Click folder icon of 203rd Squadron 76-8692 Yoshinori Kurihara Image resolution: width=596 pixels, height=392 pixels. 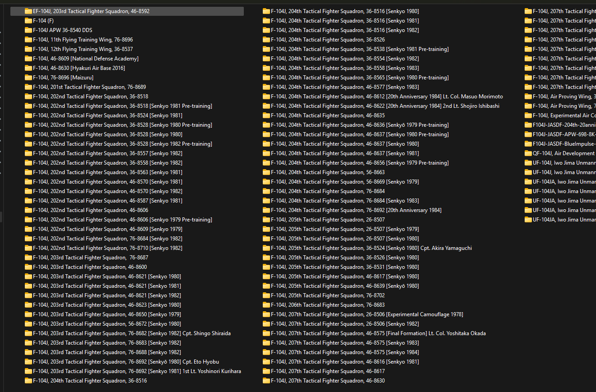28,371
